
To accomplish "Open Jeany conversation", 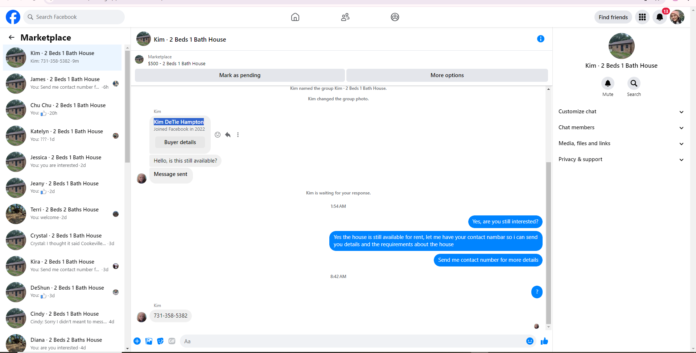I will 62,187.
